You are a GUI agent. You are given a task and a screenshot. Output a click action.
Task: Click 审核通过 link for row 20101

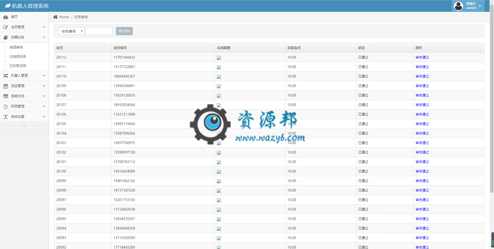(422, 162)
